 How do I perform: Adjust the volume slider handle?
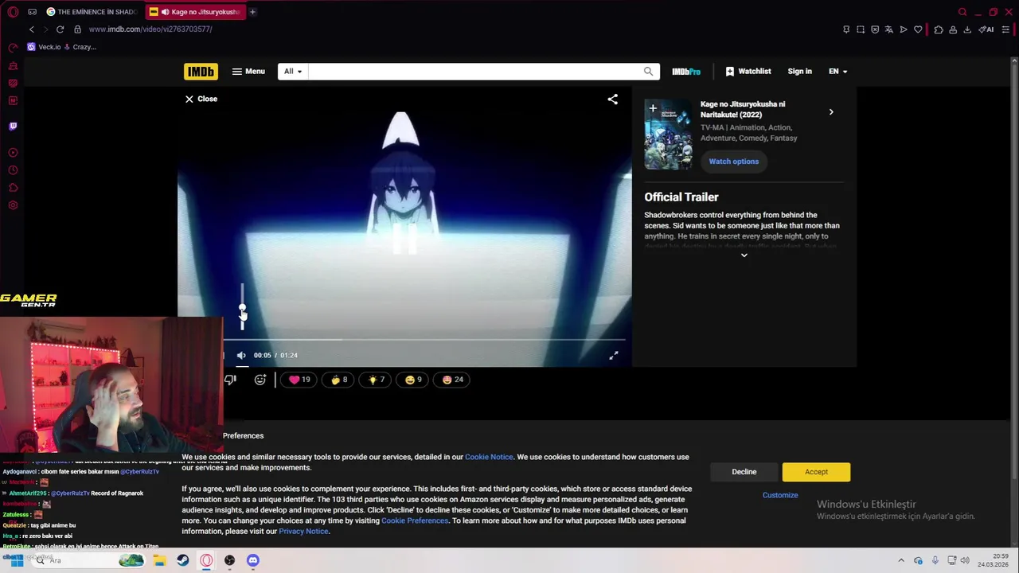[x=243, y=309]
